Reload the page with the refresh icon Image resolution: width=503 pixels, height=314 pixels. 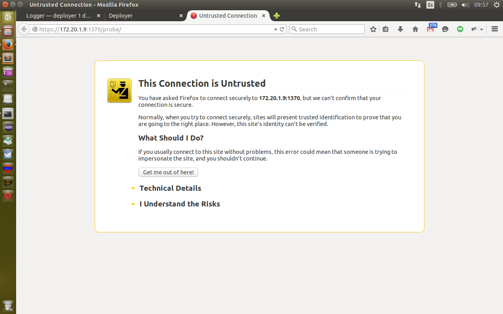[x=282, y=29]
